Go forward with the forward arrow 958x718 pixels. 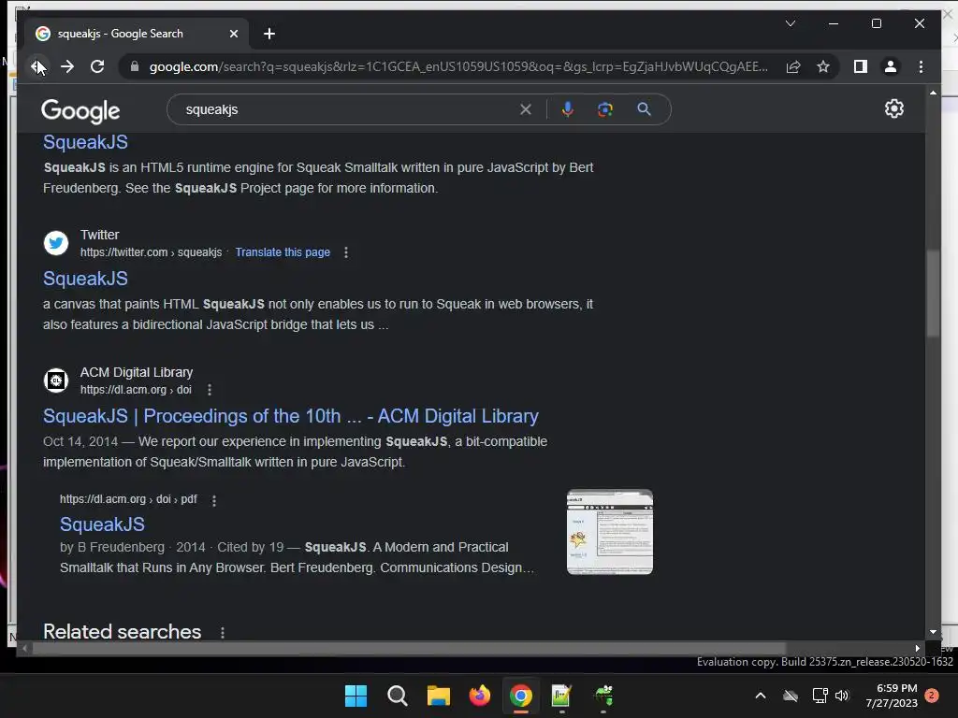point(67,66)
